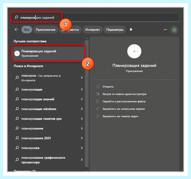Switch to the Документы filter tab
Screen dimensions: 191x179
(70, 30)
